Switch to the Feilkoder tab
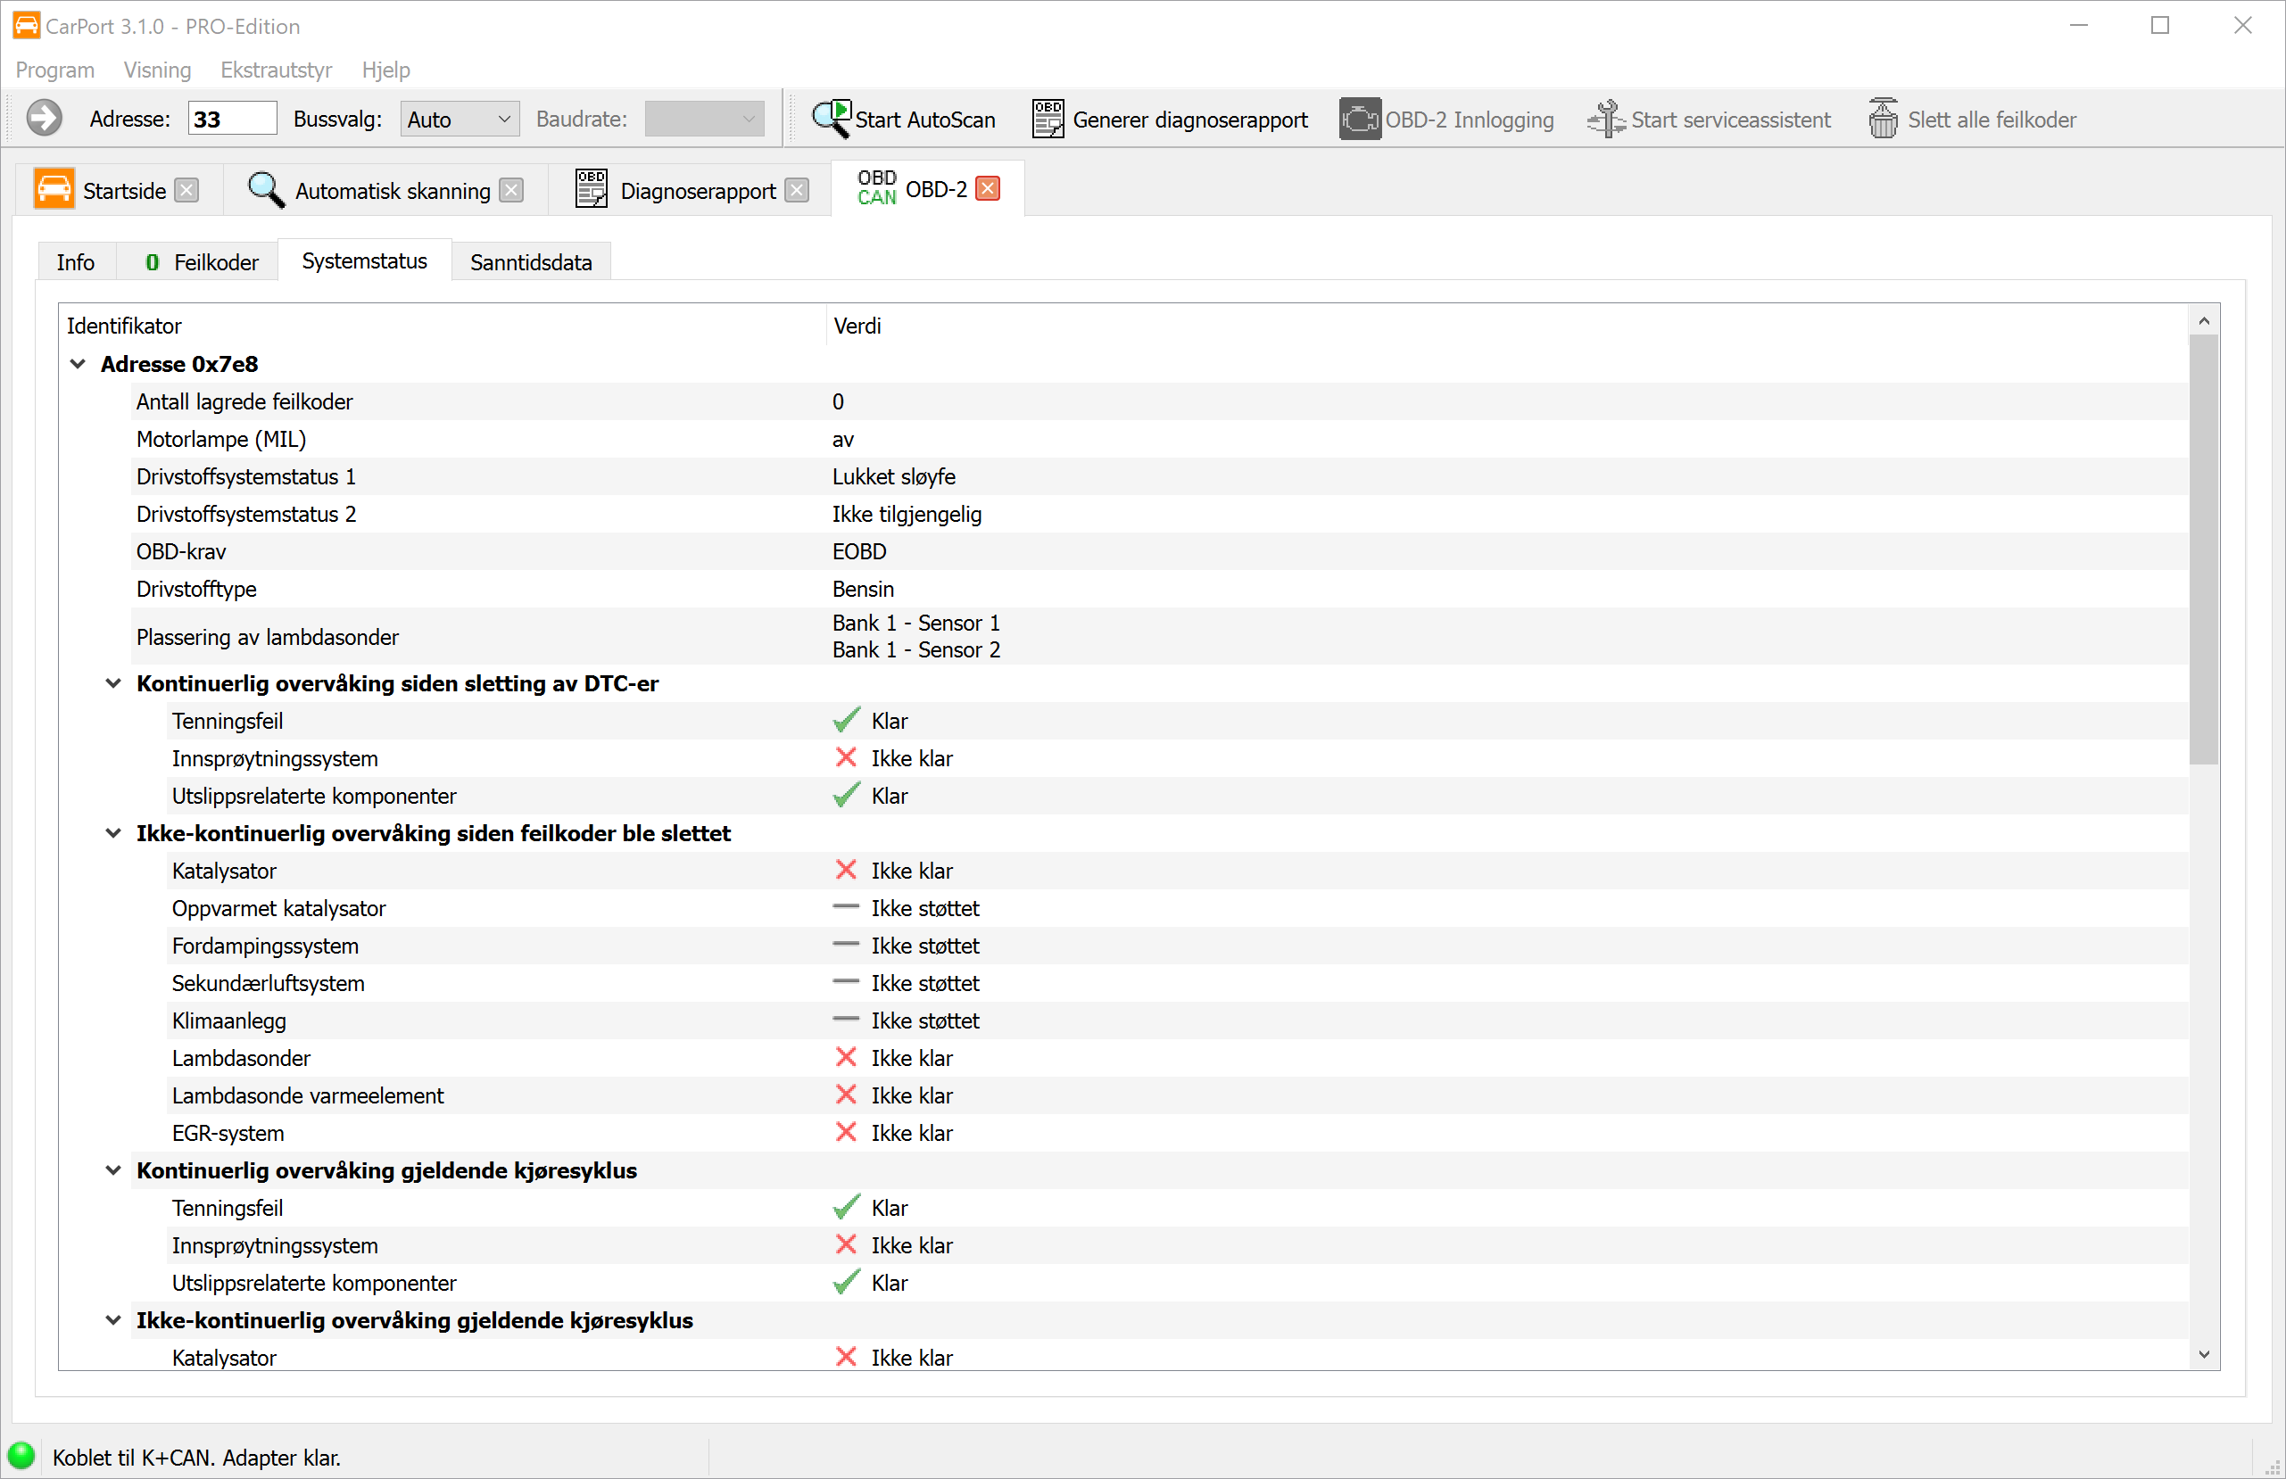This screenshot has width=2286, height=1479. [202, 262]
